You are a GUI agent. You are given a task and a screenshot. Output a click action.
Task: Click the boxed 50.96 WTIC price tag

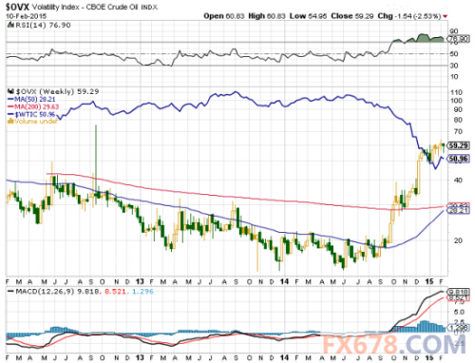coord(458,159)
